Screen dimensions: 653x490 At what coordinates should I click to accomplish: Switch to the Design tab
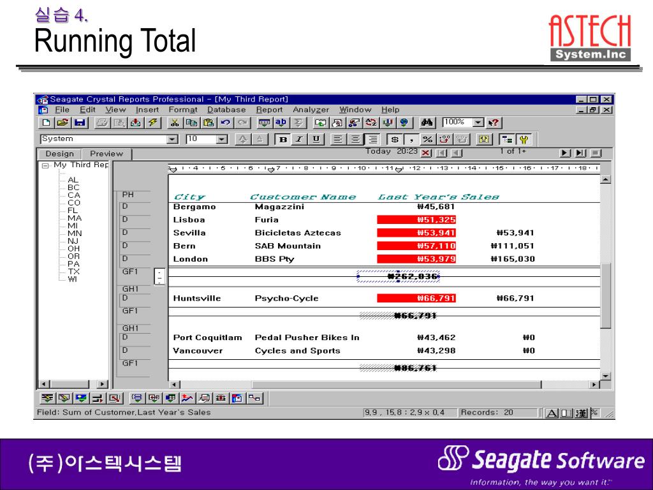[x=59, y=154]
